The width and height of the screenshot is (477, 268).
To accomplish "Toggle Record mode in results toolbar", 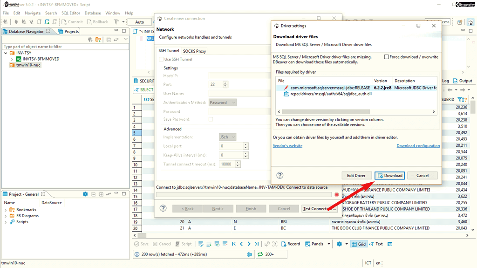I will click(x=291, y=244).
